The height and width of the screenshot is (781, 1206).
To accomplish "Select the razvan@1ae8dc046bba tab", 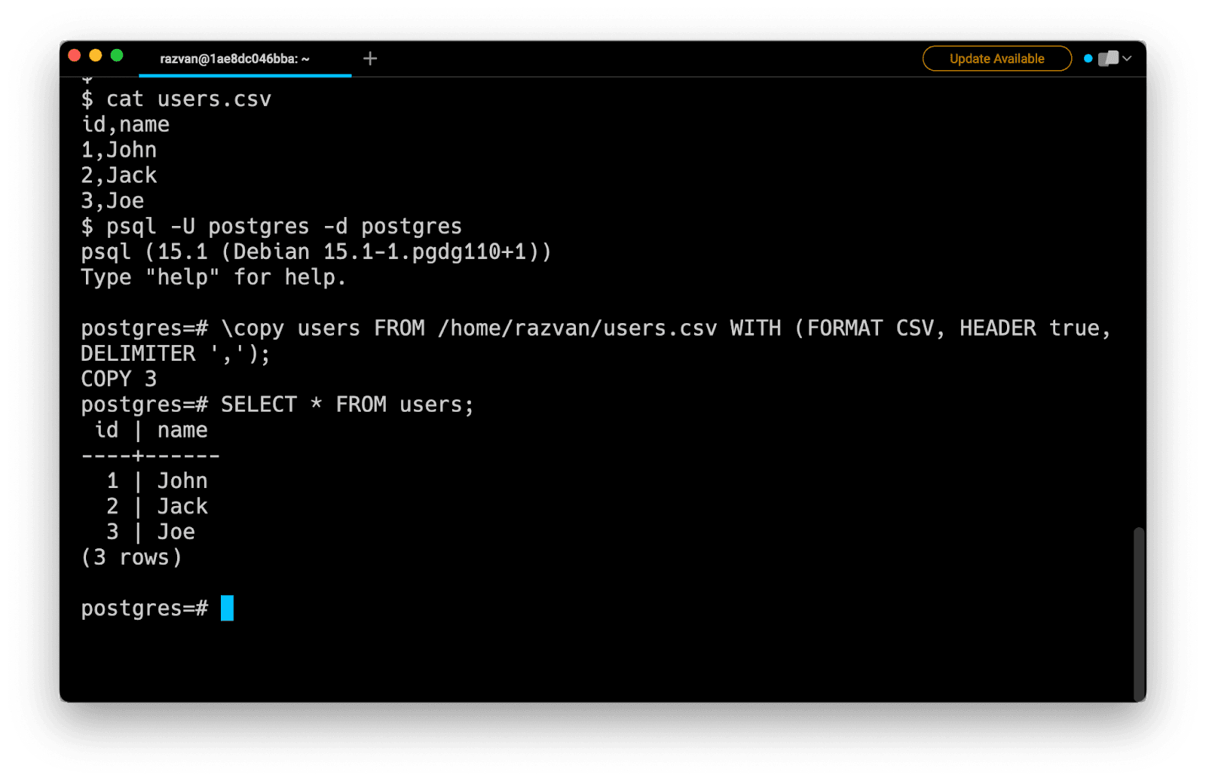I will [234, 59].
